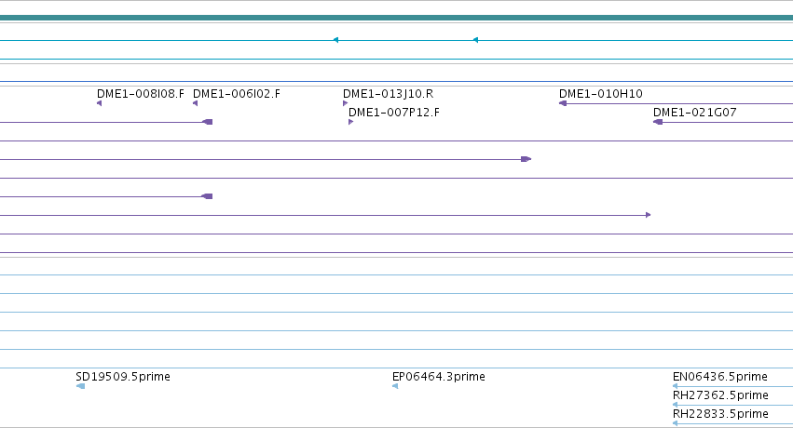Click the RH22833.5prime label

[x=720, y=414]
